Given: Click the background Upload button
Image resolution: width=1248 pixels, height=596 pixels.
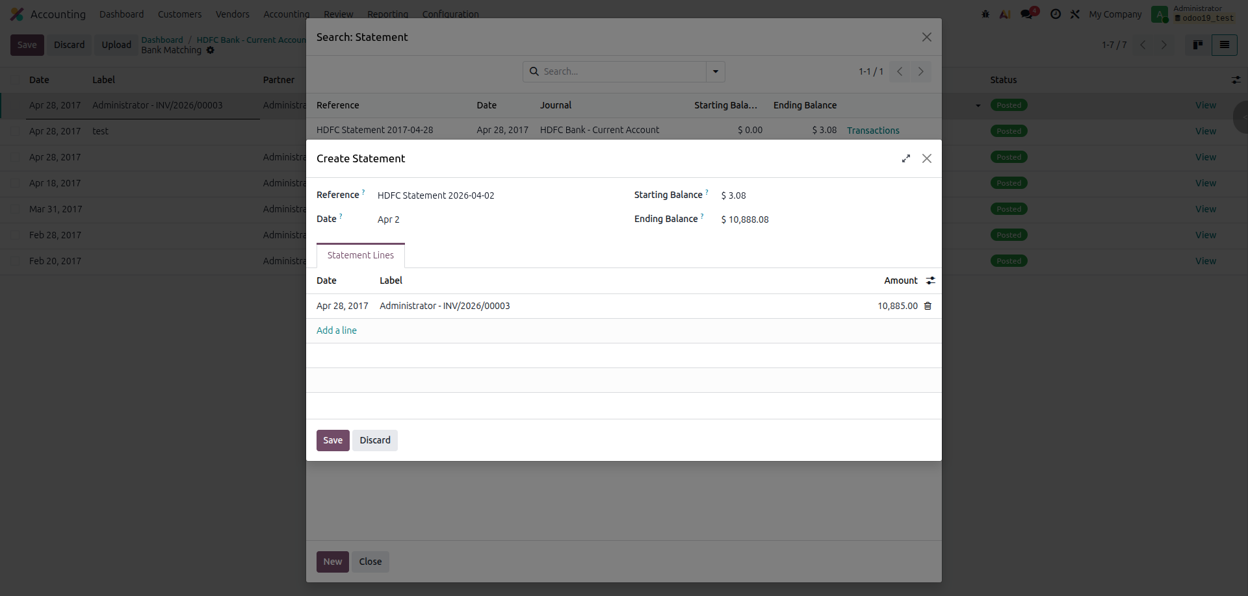Looking at the screenshot, I should coord(116,45).
